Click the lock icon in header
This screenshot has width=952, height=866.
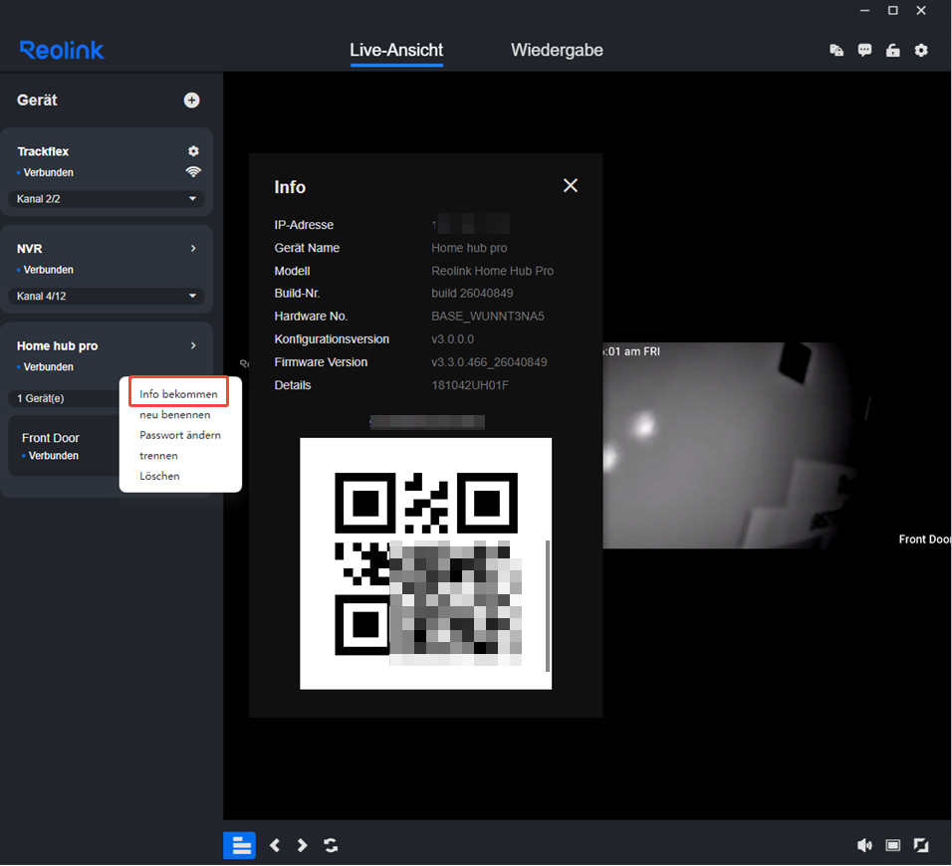pyautogui.click(x=892, y=51)
